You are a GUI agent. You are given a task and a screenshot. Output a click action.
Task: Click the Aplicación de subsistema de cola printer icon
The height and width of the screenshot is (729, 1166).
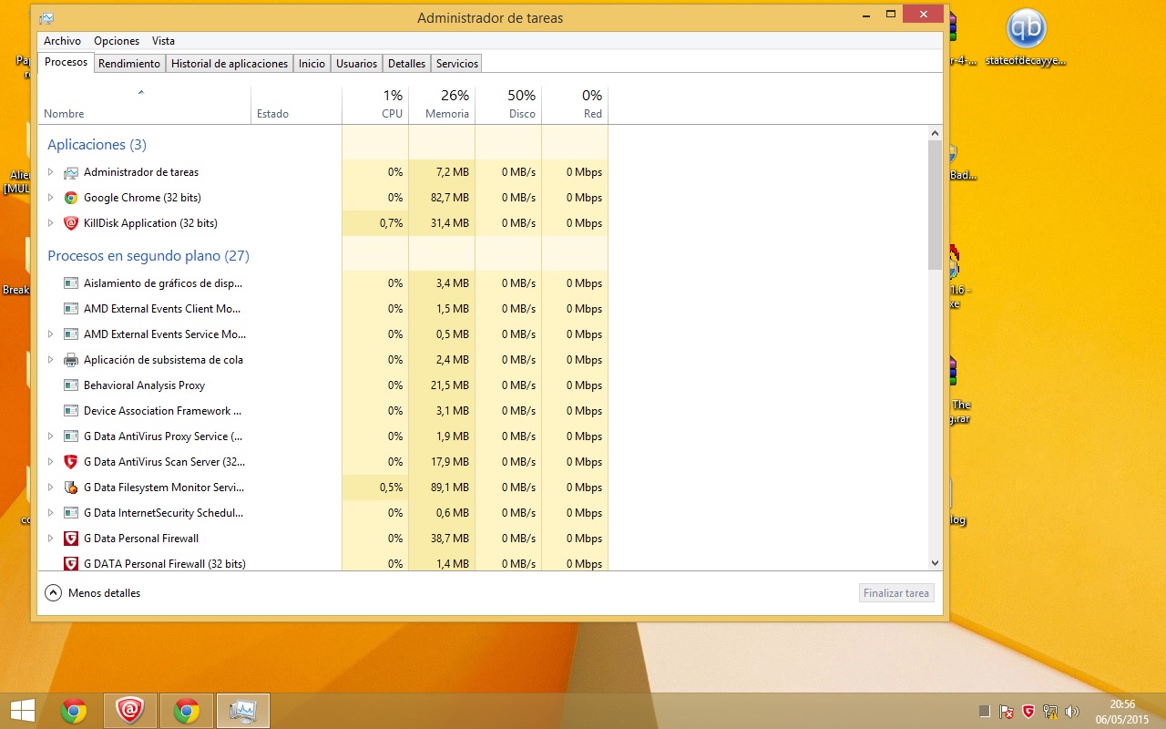(71, 360)
